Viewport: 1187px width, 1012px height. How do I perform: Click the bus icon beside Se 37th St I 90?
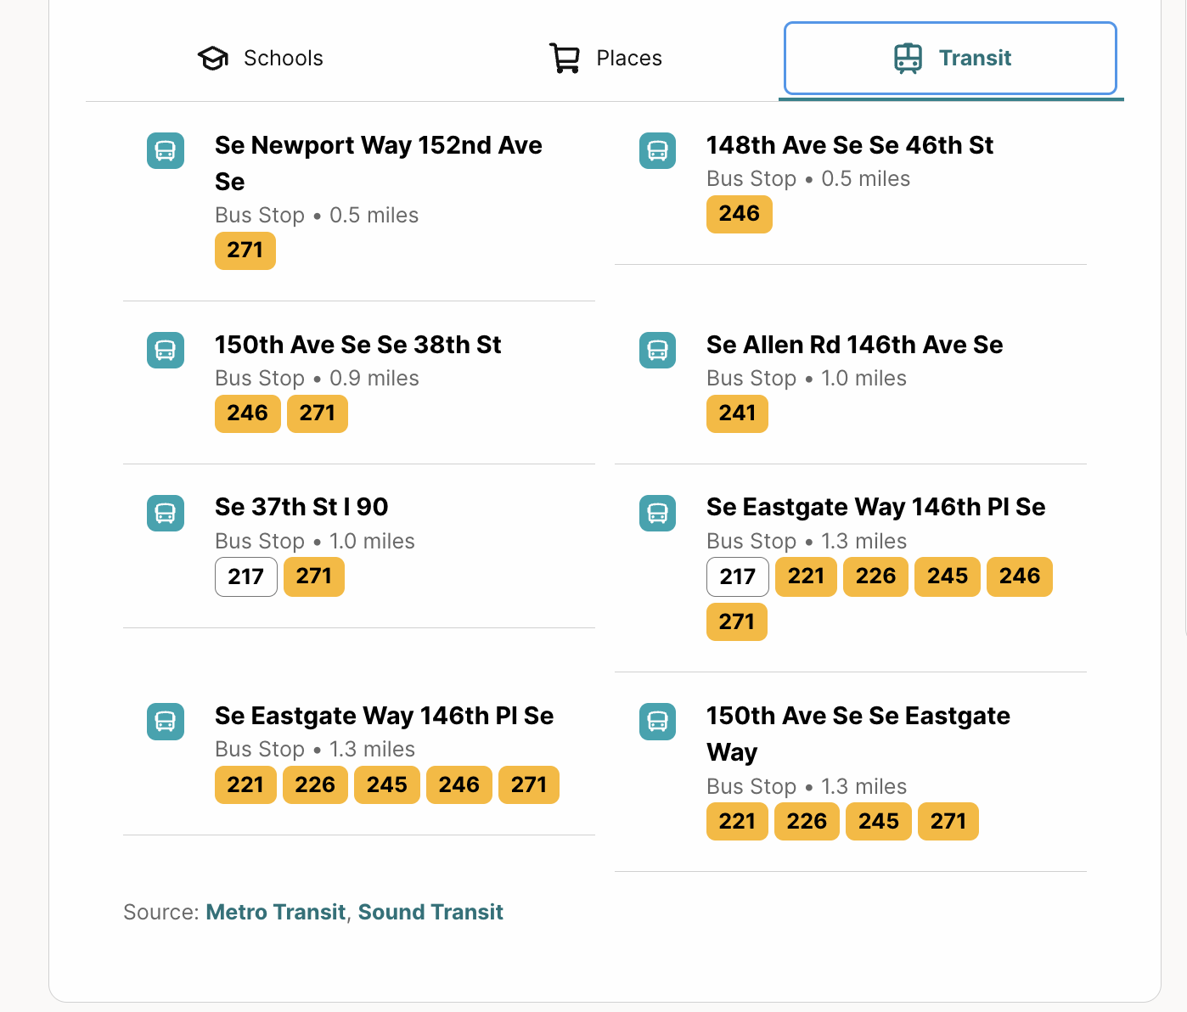click(x=166, y=513)
